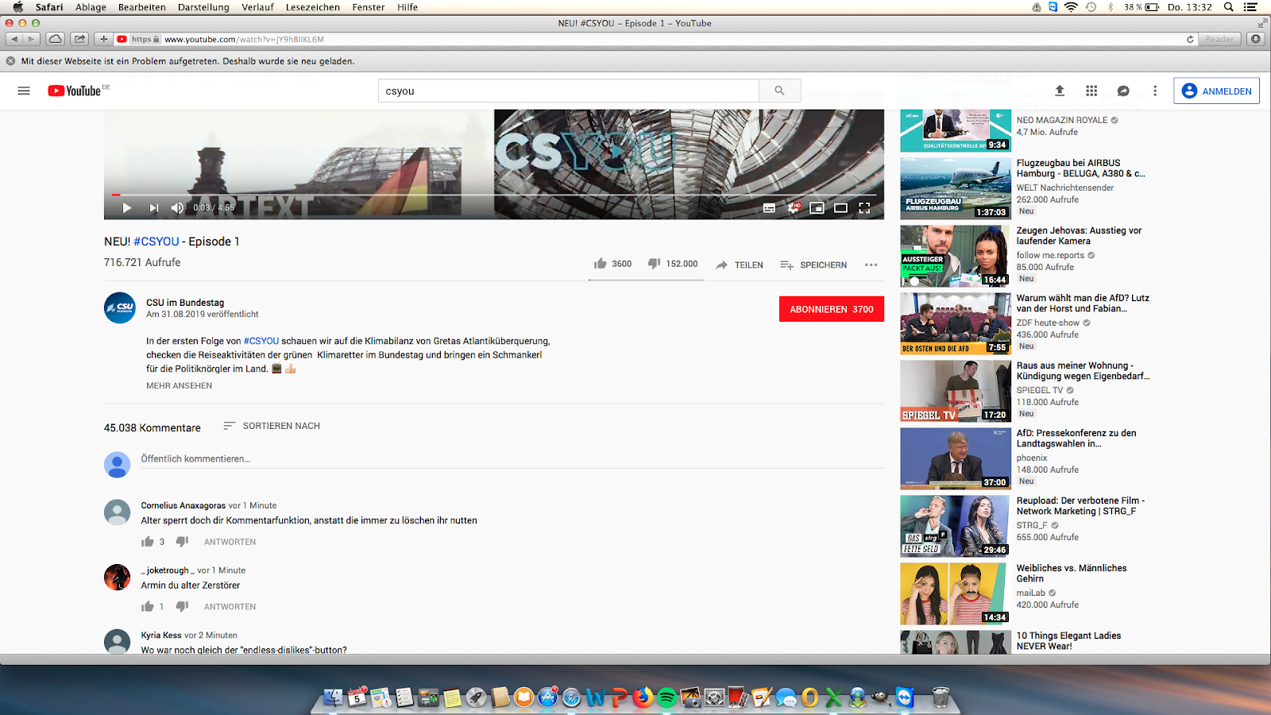Reply to the _joketrough_ comment
Screen dimensions: 1271x715
[x=230, y=607]
